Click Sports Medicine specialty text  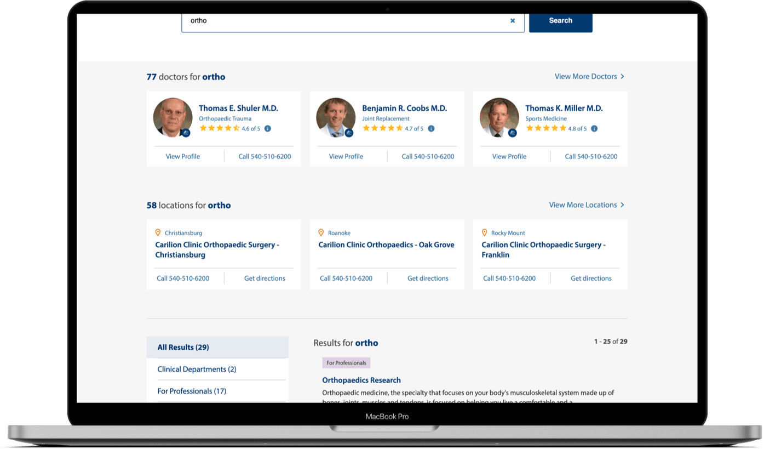pyautogui.click(x=545, y=119)
